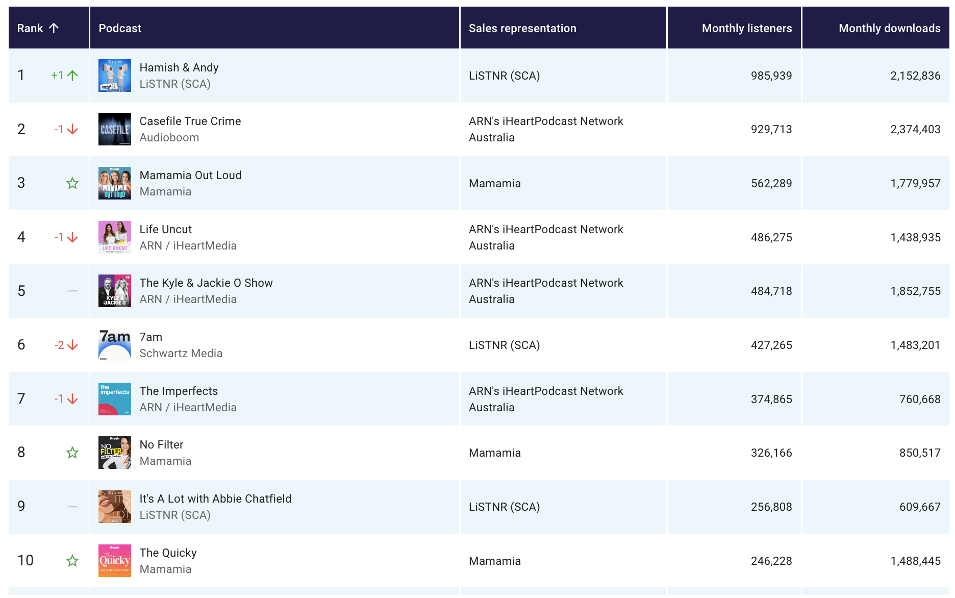
Task: Click monthly downloads value 1,488,445
Action: click(915, 561)
